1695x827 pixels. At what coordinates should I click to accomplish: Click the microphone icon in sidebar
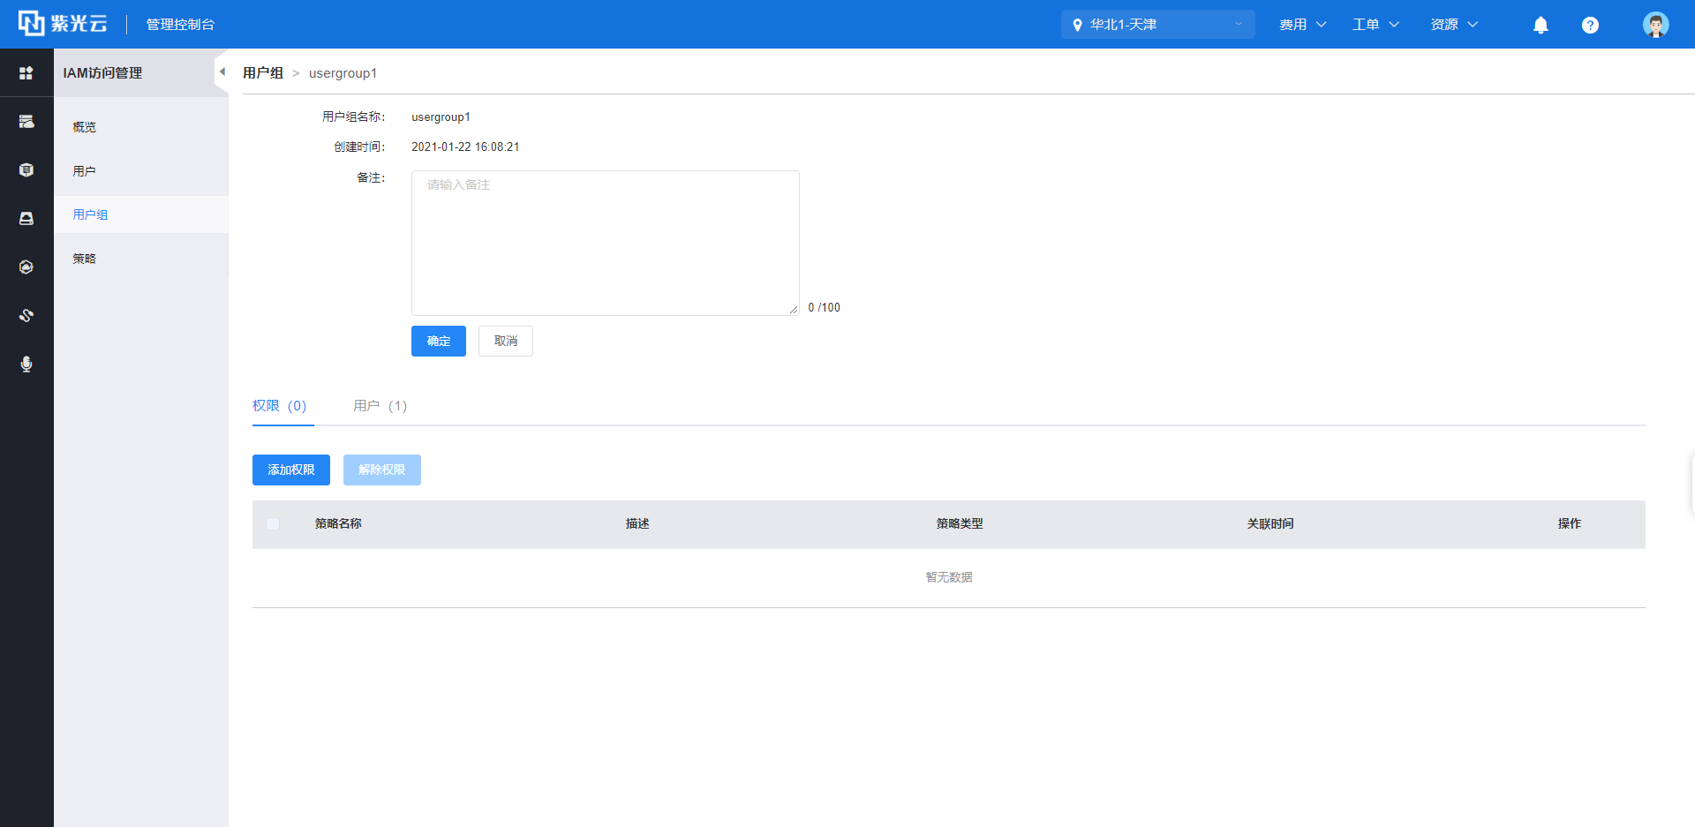point(26,365)
